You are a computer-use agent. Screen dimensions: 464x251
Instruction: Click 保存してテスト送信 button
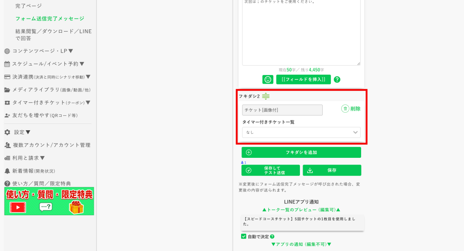click(x=271, y=170)
